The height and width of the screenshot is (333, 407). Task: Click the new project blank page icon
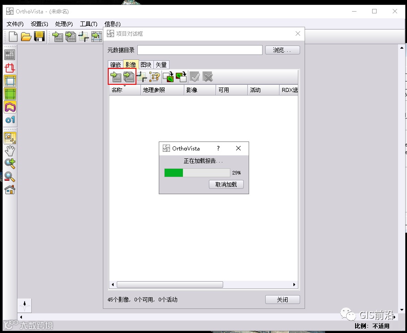[13, 37]
